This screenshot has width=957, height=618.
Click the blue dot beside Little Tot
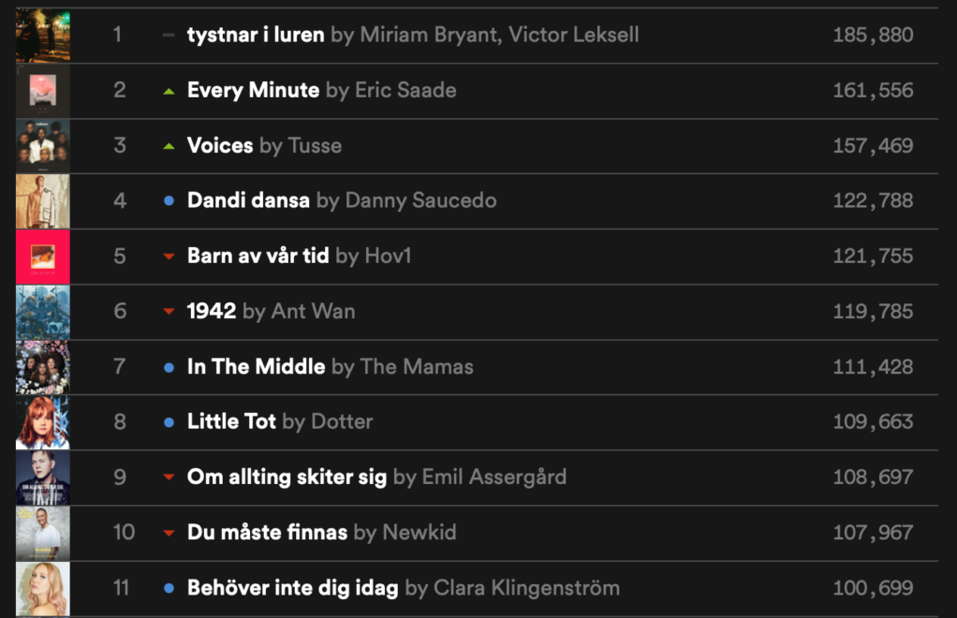(x=169, y=422)
